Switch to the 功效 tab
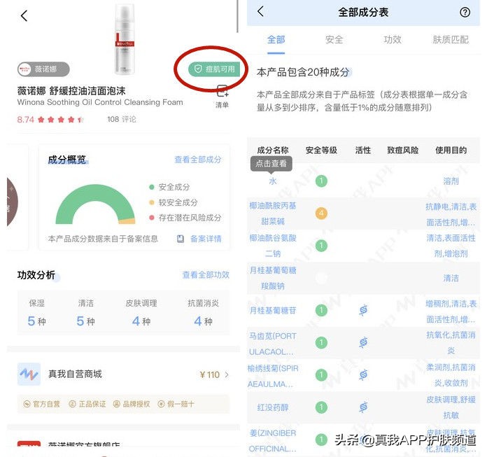487x457 pixels. click(393, 40)
